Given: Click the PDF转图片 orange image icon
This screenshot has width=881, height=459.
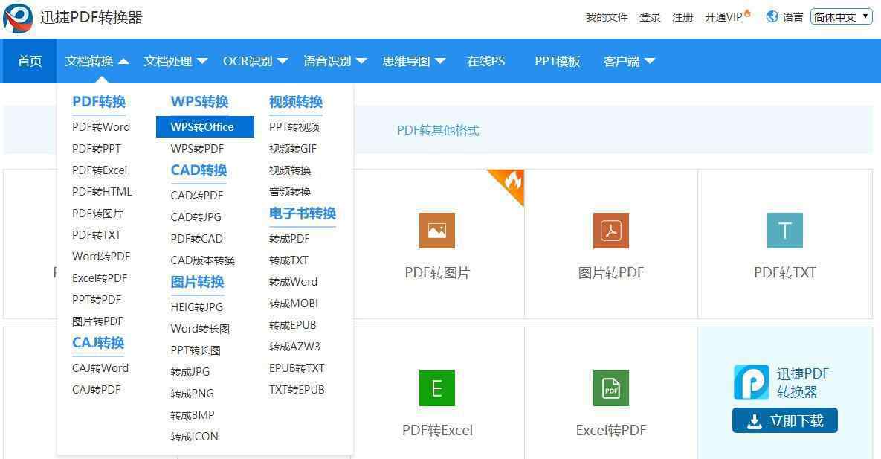Looking at the screenshot, I should pyautogui.click(x=437, y=231).
